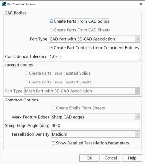The width and height of the screenshot is (145, 165).
Task: Click the arrow on Sharp CAD edges combo
Action: click(x=138, y=117)
